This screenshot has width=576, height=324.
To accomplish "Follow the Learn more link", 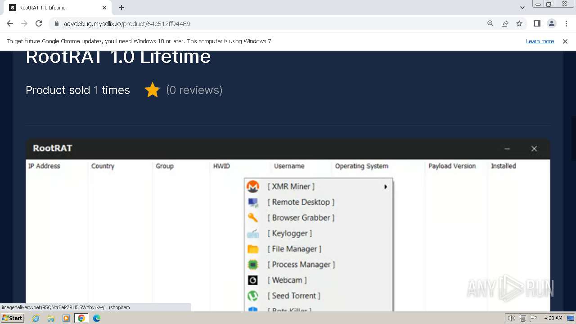I will [540, 41].
